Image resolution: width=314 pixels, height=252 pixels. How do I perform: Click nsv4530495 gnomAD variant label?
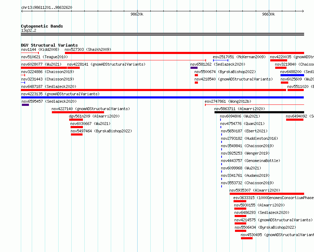click(277, 235)
